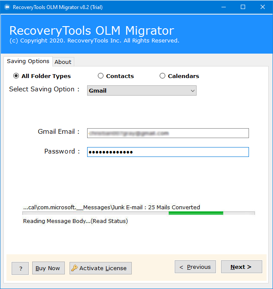Proceed with the Next button
273x289 pixels.
pos(242,267)
